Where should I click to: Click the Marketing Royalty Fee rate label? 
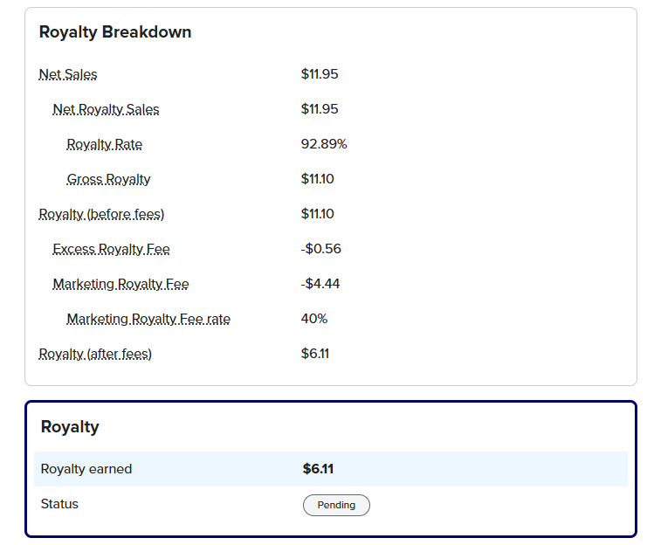pyautogui.click(x=148, y=320)
